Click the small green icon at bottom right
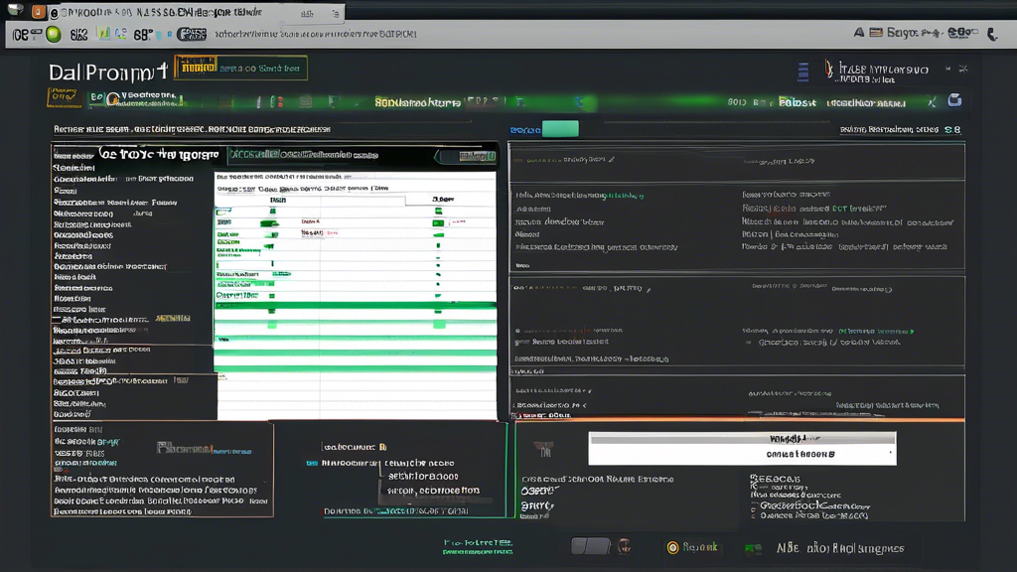The height and width of the screenshot is (572, 1017). coord(753,549)
